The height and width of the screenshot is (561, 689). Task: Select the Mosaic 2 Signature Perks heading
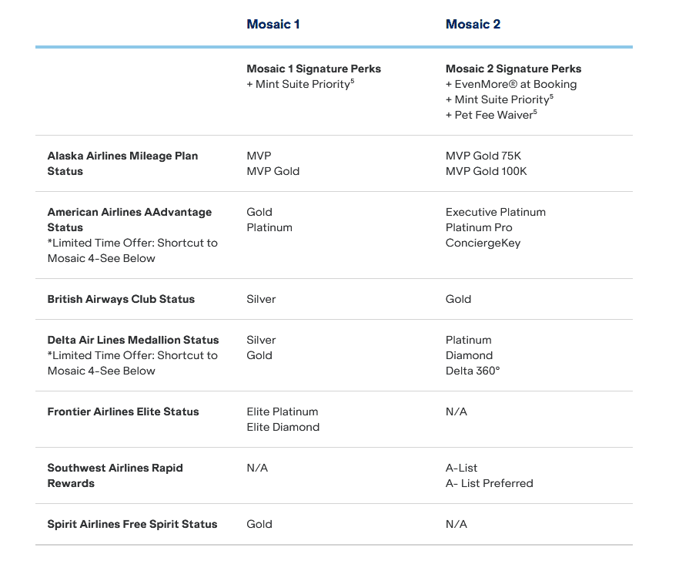point(513,69)
